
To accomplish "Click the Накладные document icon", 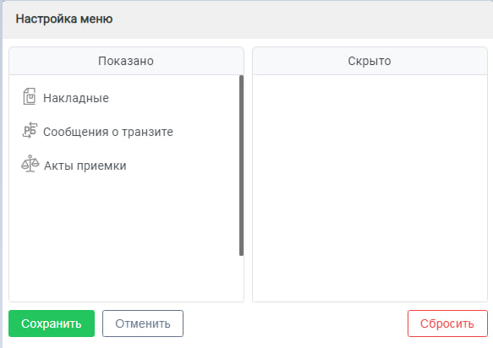I will (30, 96).
